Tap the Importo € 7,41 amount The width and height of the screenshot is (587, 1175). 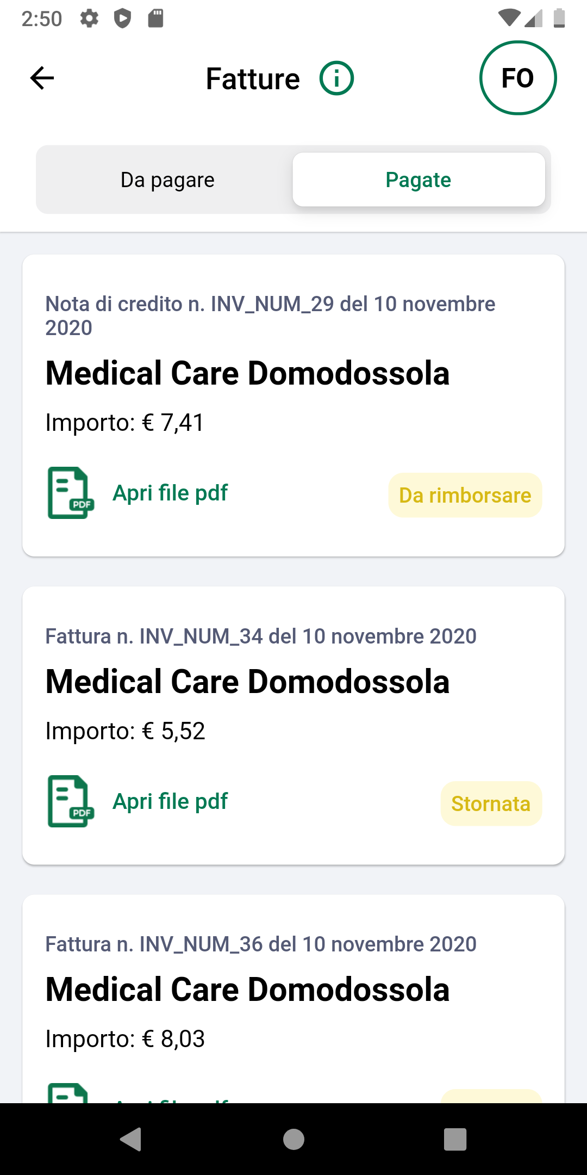coord(125,423)
